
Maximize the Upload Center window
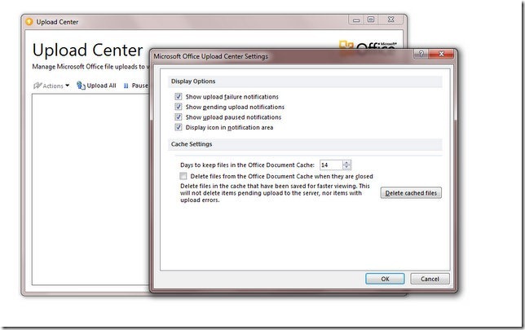point(371,20)
